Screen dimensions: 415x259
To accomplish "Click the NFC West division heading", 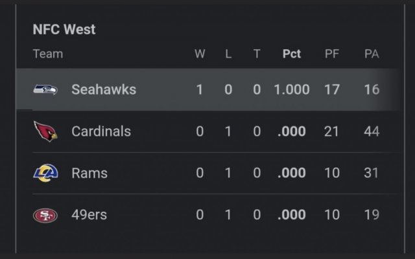I will point(64,29).
